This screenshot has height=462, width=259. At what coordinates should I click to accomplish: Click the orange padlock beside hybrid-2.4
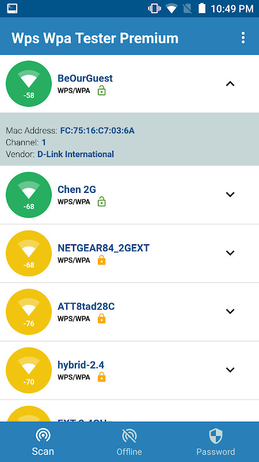pos(102,377)
